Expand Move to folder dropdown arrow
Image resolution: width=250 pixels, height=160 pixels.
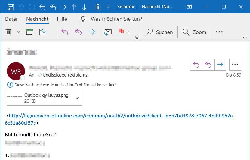tap(49, 32)
